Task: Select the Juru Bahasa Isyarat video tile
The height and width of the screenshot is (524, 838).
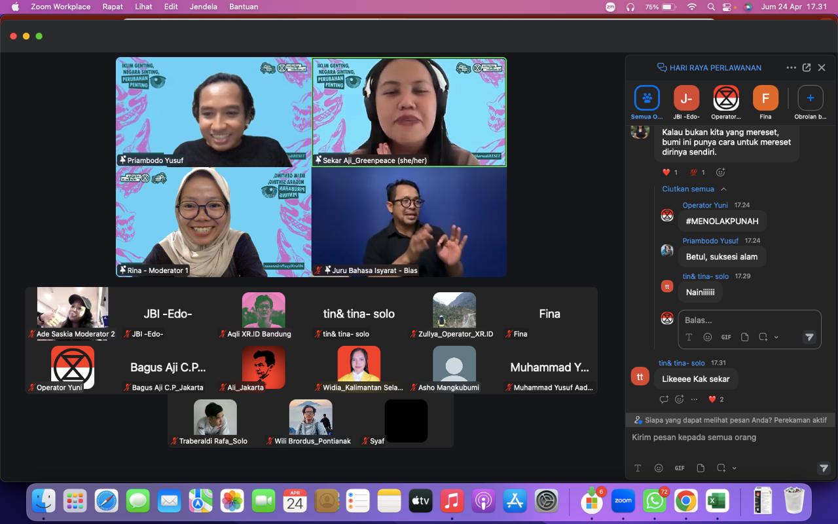Action: 409,221
